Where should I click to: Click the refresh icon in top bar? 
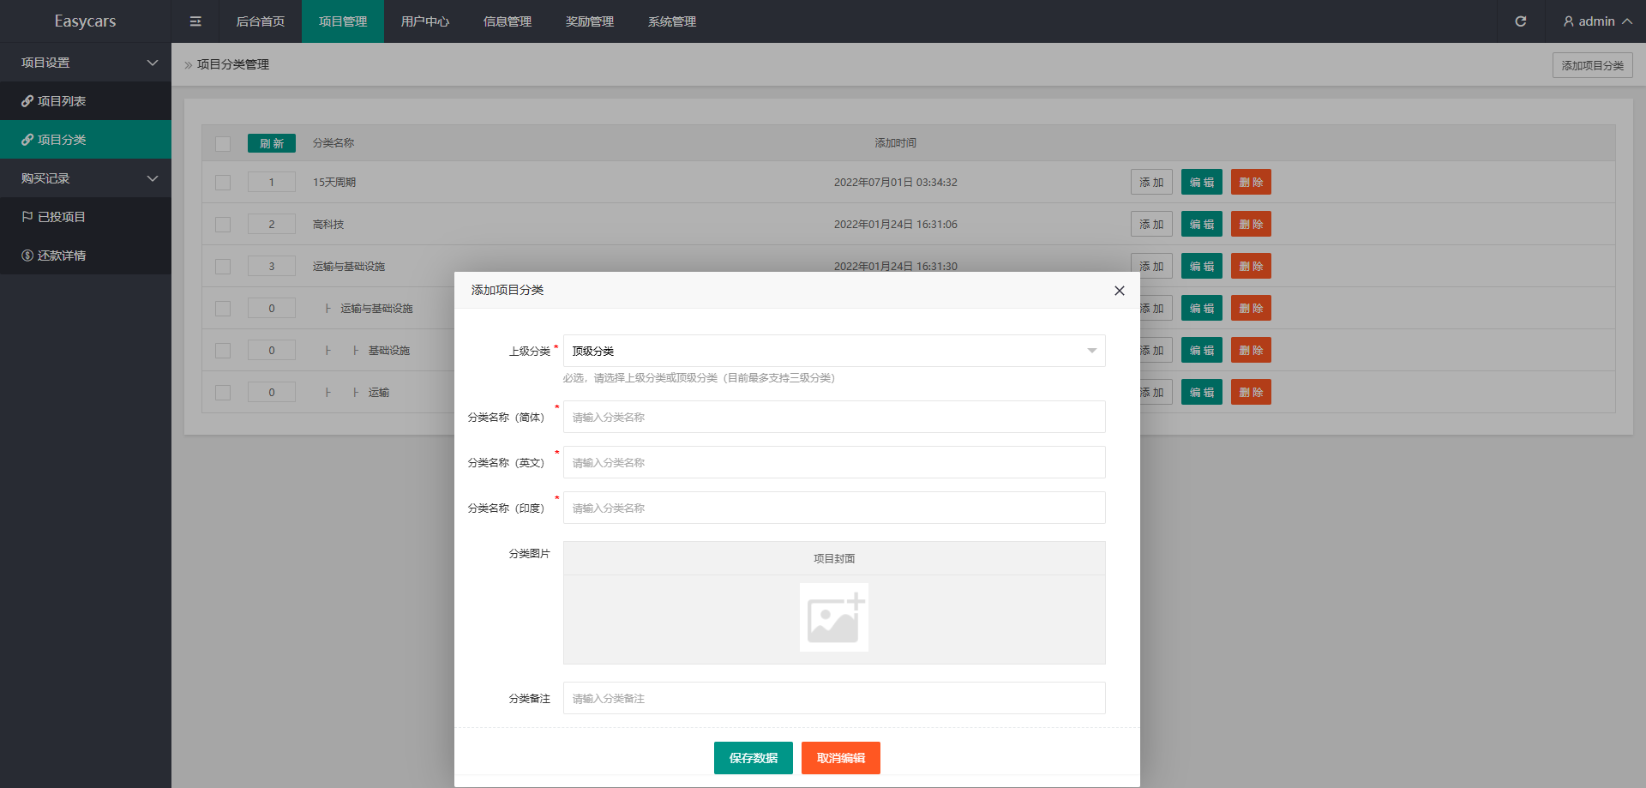1520,21
